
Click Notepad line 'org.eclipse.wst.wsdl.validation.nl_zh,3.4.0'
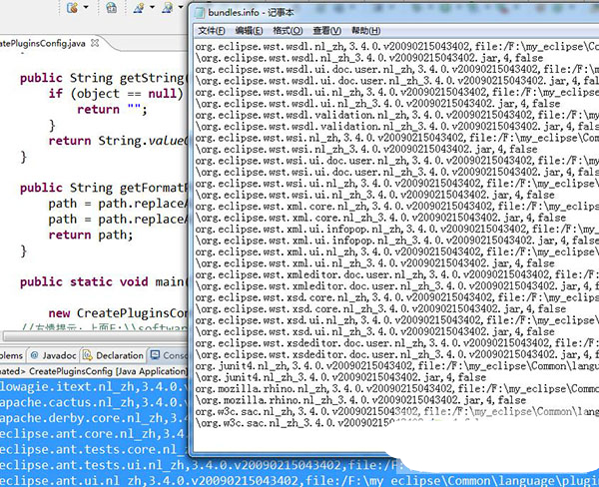pos(397,115)
